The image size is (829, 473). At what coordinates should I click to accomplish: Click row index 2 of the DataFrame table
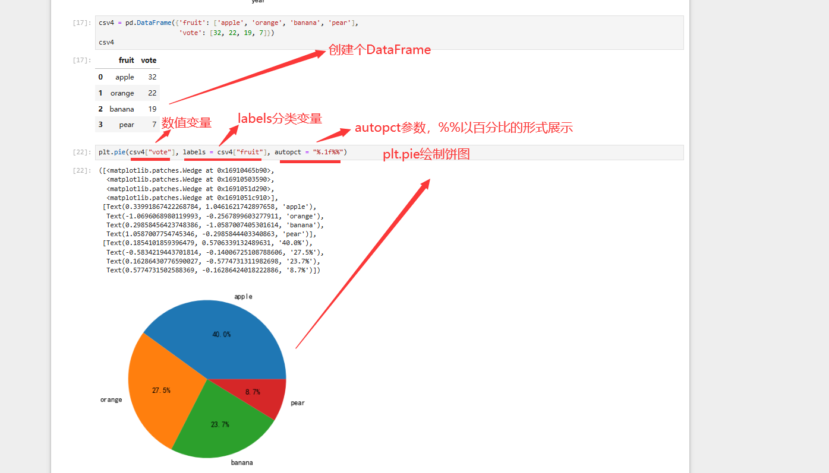coord(100,109)
